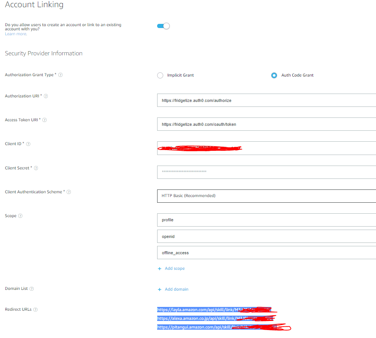Viewport: 376px width, 338px height.
Task: Click the Redirect URLs help icon
Action: tap(35, 309)
